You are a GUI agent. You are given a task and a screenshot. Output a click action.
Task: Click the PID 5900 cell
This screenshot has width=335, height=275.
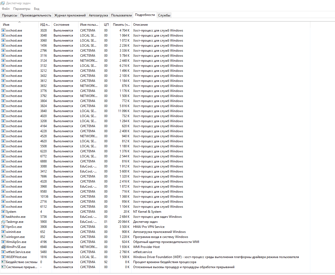pos(43,222)
